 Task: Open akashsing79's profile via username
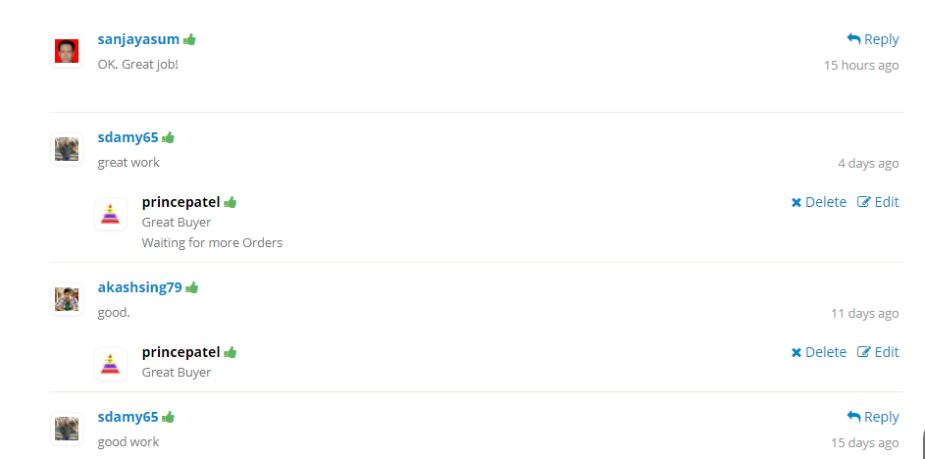click(x=139, y=287)
